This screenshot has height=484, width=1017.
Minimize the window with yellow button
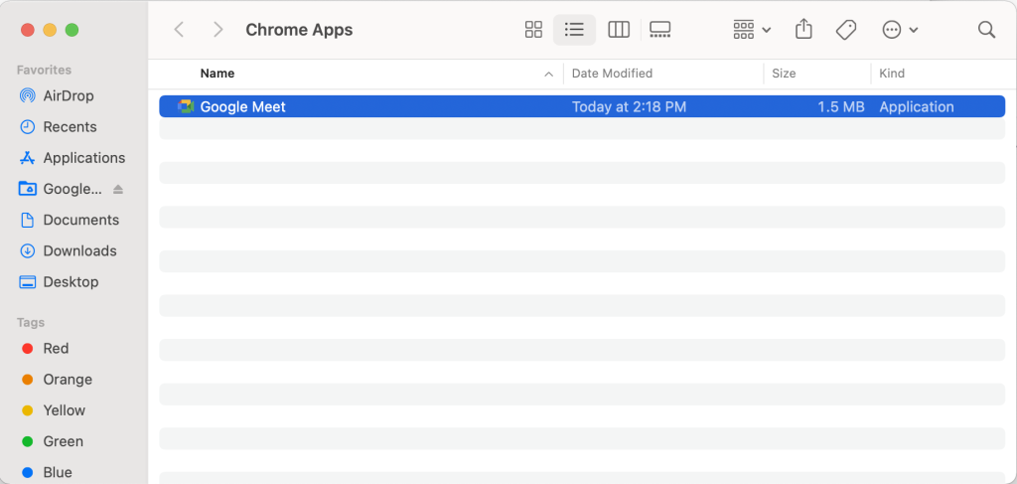pyautogui.click(x=50, y=30)
